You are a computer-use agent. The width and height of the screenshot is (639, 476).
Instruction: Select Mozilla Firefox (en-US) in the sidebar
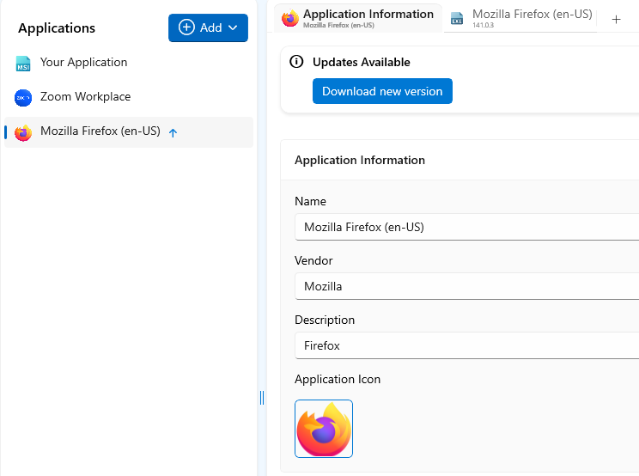[x=100, y=131]
